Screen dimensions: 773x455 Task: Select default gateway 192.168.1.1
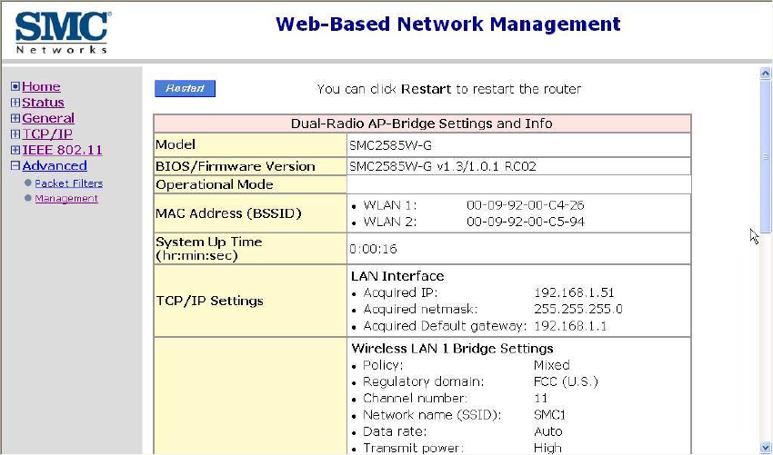click(x=570, y=326)
